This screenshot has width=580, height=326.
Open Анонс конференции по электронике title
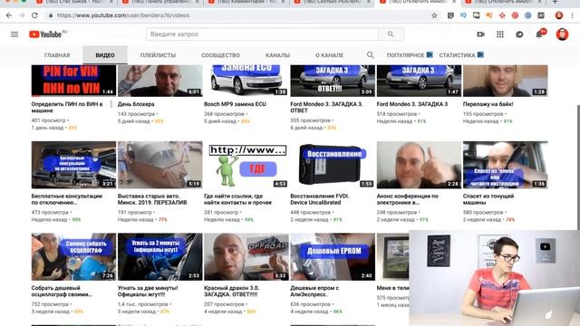point(407,199)
